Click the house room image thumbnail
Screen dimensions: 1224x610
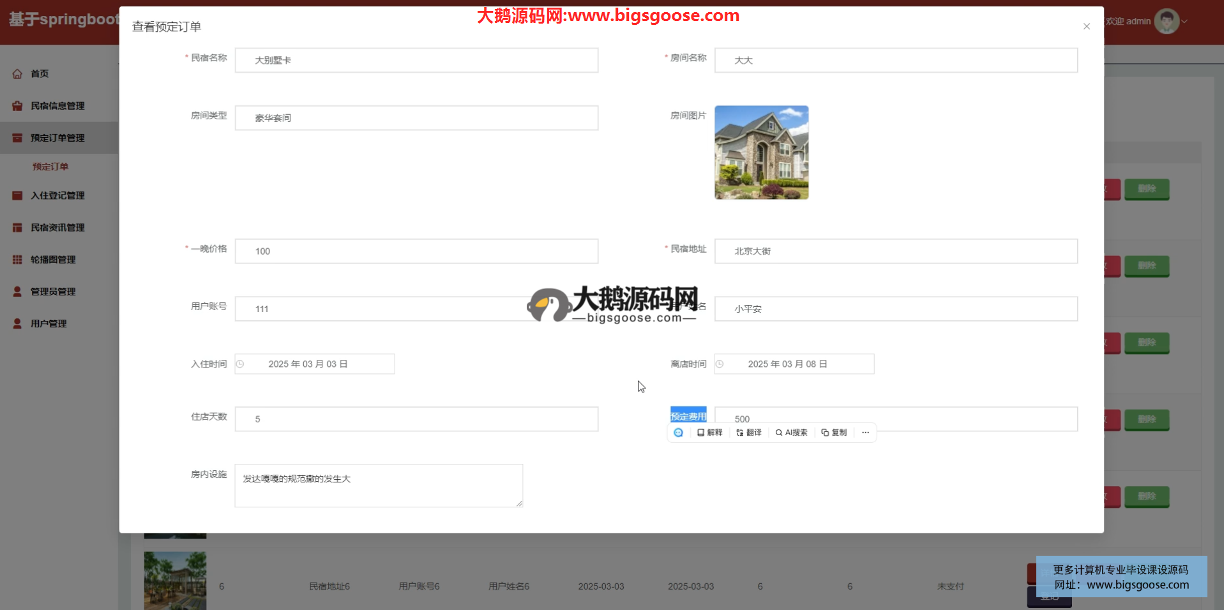pyautogui.click(x=761, y=152)
